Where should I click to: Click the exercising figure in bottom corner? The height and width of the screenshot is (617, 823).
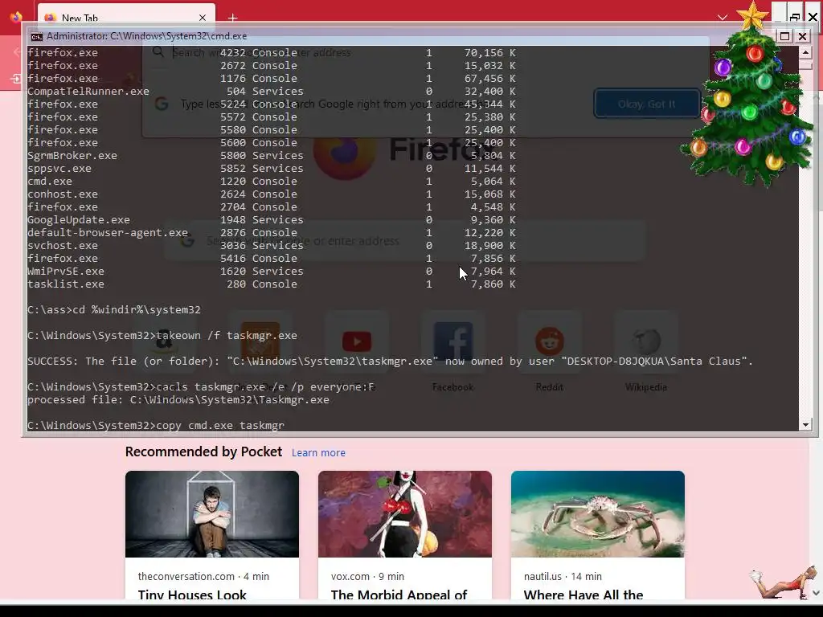783,583
